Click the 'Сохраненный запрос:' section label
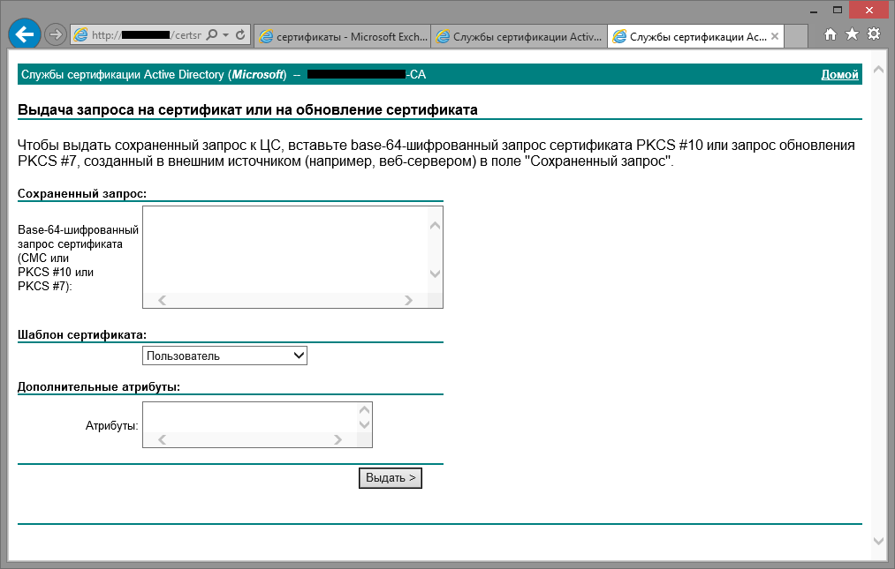The width and height of the screenshot is (895, 569). click(82, 194)
